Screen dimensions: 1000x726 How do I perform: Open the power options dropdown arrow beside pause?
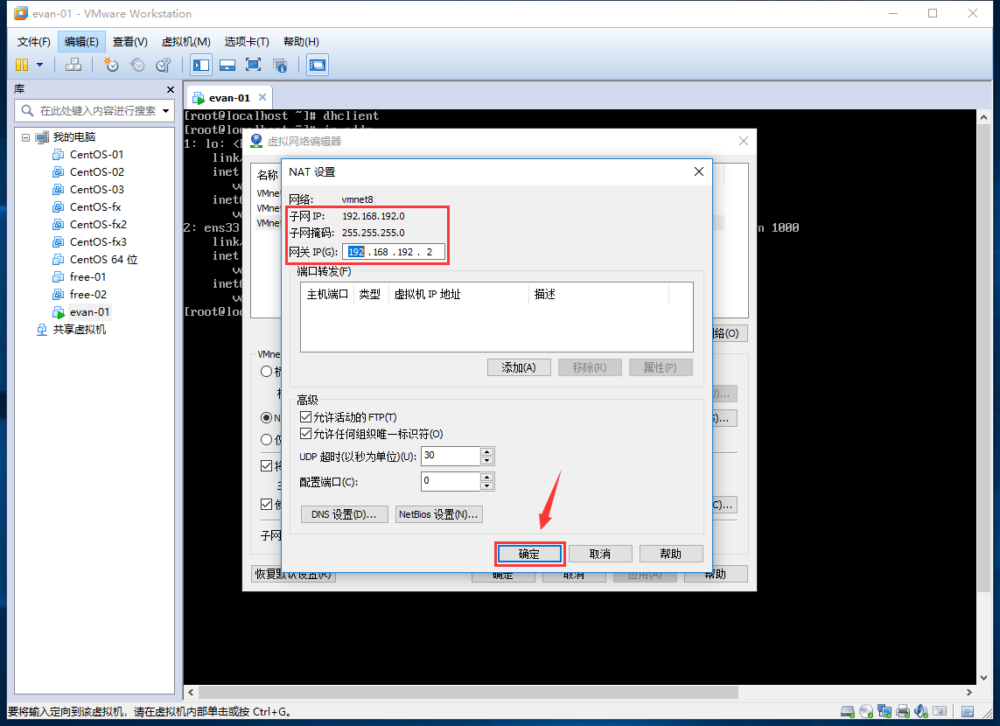[x=39, y=65]
